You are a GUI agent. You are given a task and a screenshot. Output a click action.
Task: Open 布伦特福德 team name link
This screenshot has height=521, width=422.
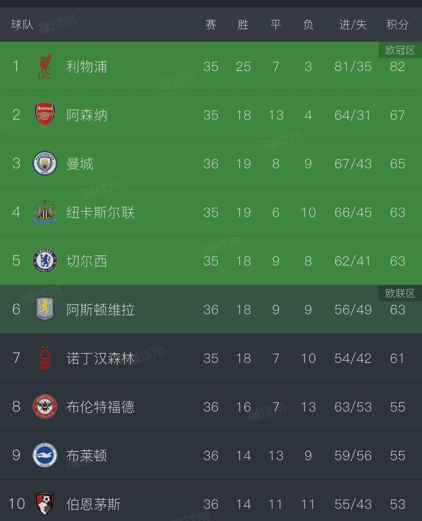[x=100, y=407]
